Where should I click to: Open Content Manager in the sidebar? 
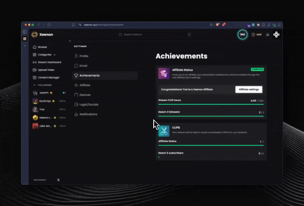click(46, 78)
